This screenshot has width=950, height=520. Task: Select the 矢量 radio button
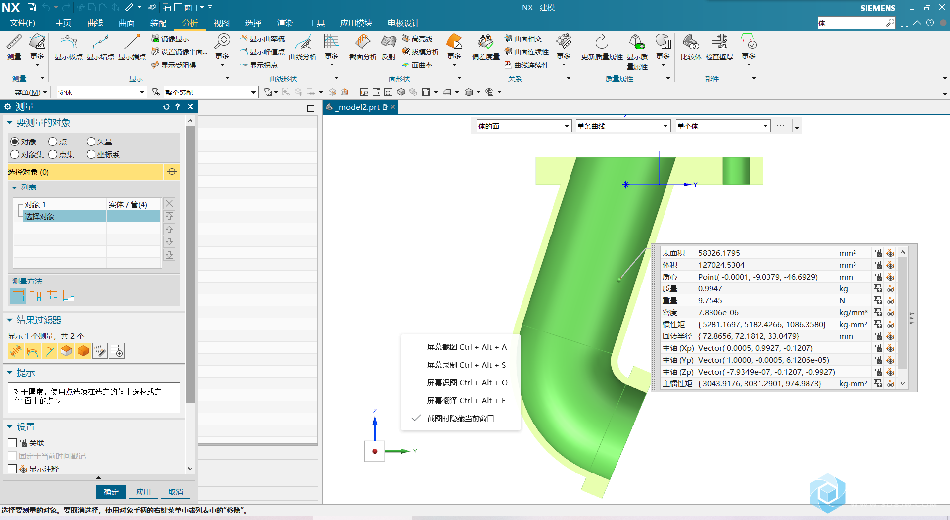tap(91, 142)
